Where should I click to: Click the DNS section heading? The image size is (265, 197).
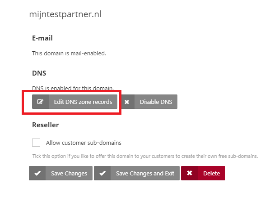click(x=39, y=73)
